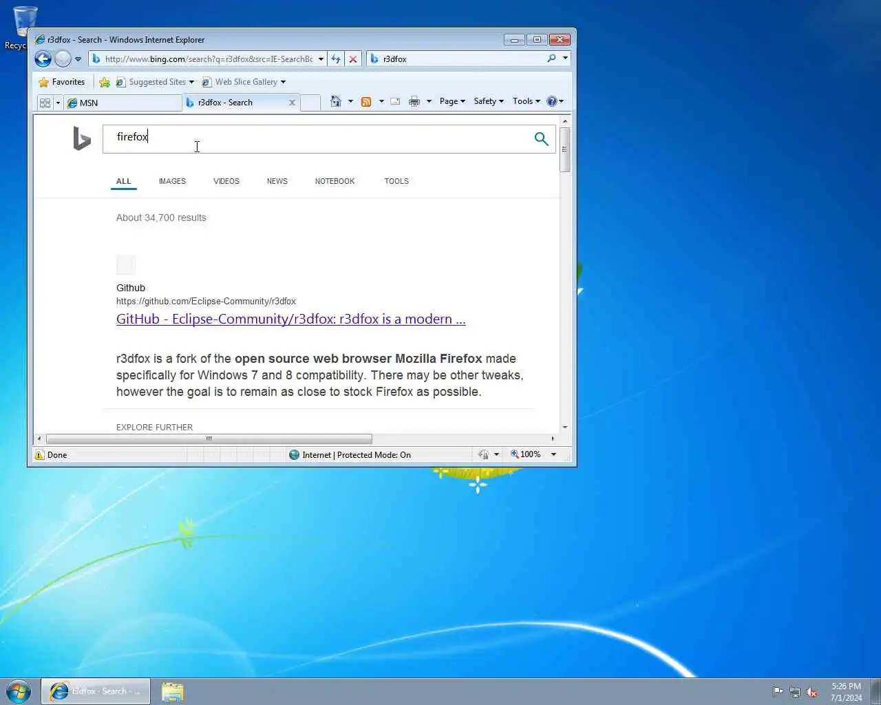Open the GitHub Eclipse-Community/r3dfox result link
The image size is (881, 705).
pos(290,319)
